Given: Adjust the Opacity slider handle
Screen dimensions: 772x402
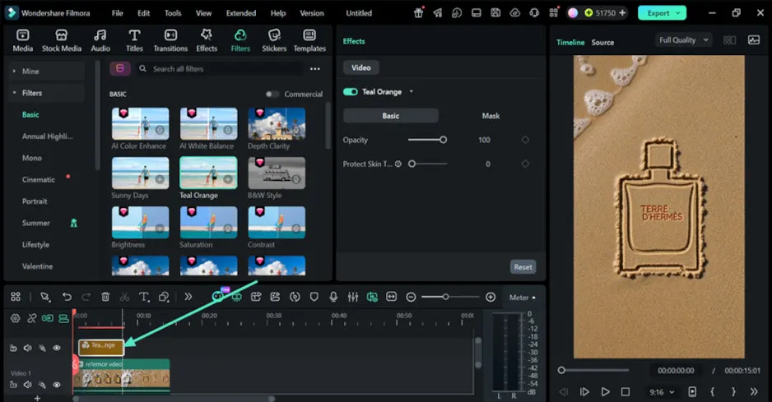Looking at the screenshot, I should [x=443, y=140].
